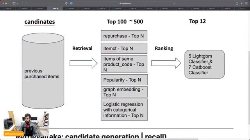Click the "5 Lightgbm Classifier & 7 Catboost" box
The image size is (250, 140).
coord(204,64)
